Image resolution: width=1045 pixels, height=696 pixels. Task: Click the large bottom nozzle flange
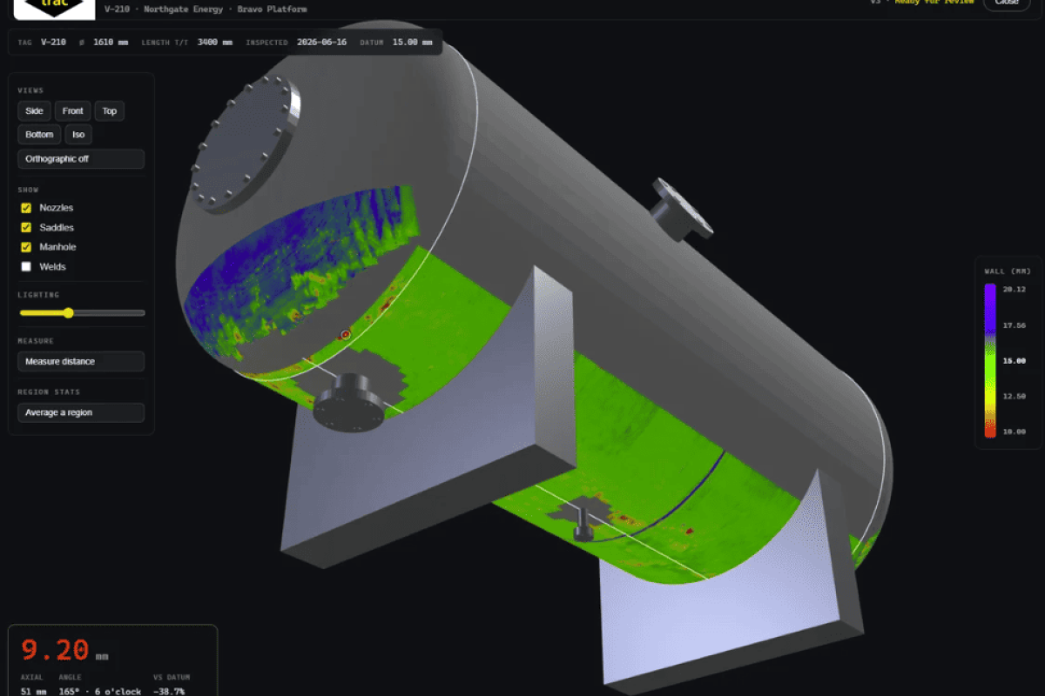click(x=348, y=409)
